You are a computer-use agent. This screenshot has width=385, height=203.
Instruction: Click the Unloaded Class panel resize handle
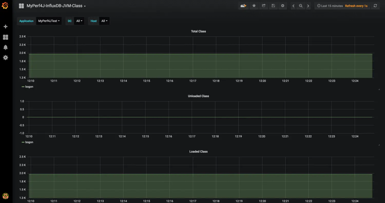click(x=379, y=145)
